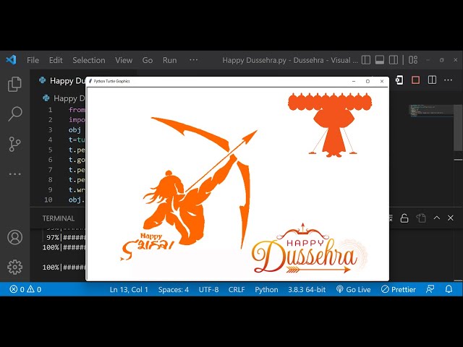Show hidden menu items via title bar ellipsis
Image resolution: width=463 pixels, height=347 pixels.
coord(193,60)
